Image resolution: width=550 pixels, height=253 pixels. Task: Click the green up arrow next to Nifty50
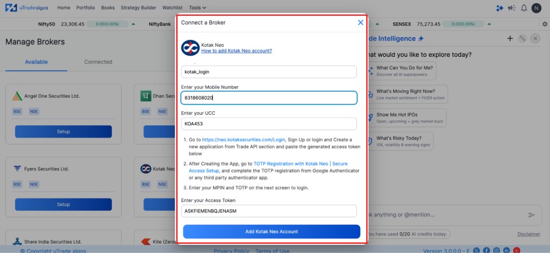click(x=133, y=24)
